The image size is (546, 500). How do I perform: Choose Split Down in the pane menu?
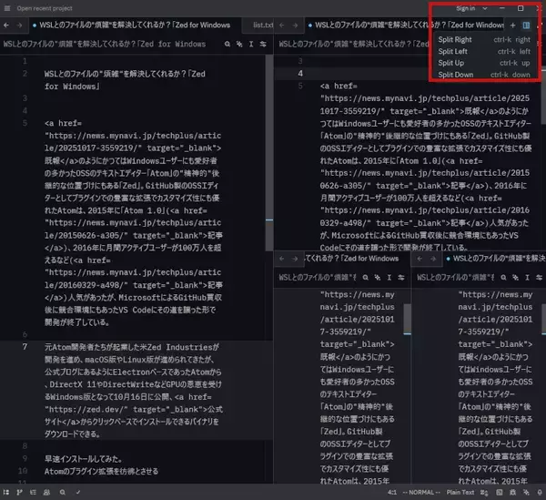pos(455,74)
